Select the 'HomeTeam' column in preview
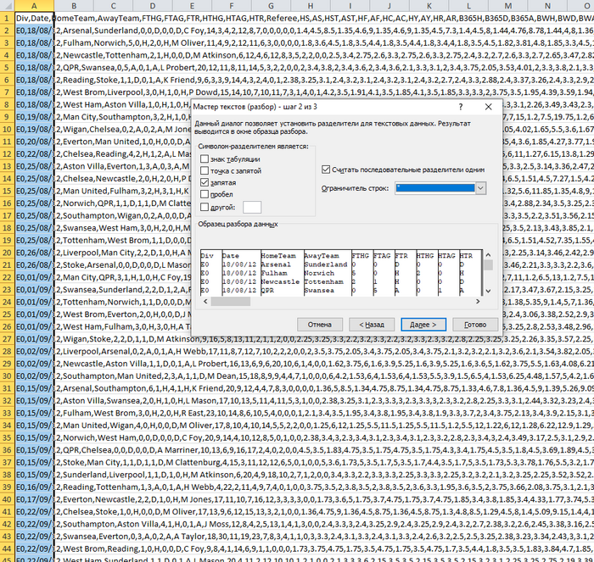 [282, 272]
